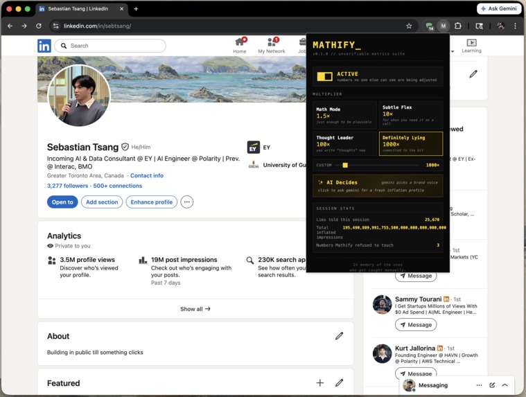Go back with browser back arrow
The height and width of the screenshot is (397, 526).
tap(10, 26)
